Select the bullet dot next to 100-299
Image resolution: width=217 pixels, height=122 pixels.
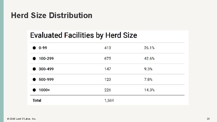pos(34,58)
